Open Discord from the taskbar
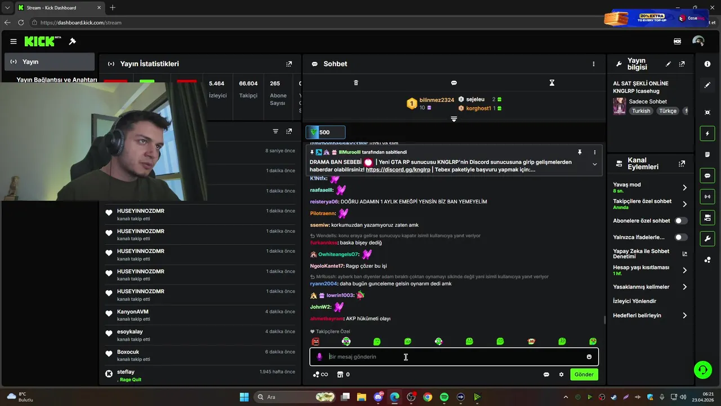The width and height of the screenshot is (721, 406). [379, 397]
